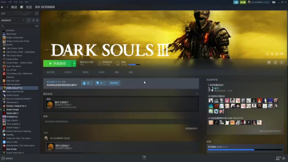Click recently played friend's avatar
Image resolution: width=288 pixels, height=162 pixels.
click(211, 89)
